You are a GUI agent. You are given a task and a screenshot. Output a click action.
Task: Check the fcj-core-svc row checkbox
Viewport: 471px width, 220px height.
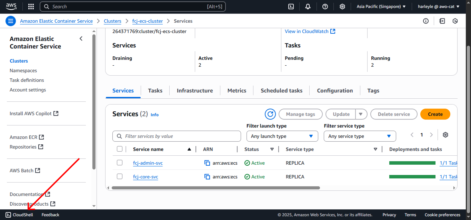(120, 176)
